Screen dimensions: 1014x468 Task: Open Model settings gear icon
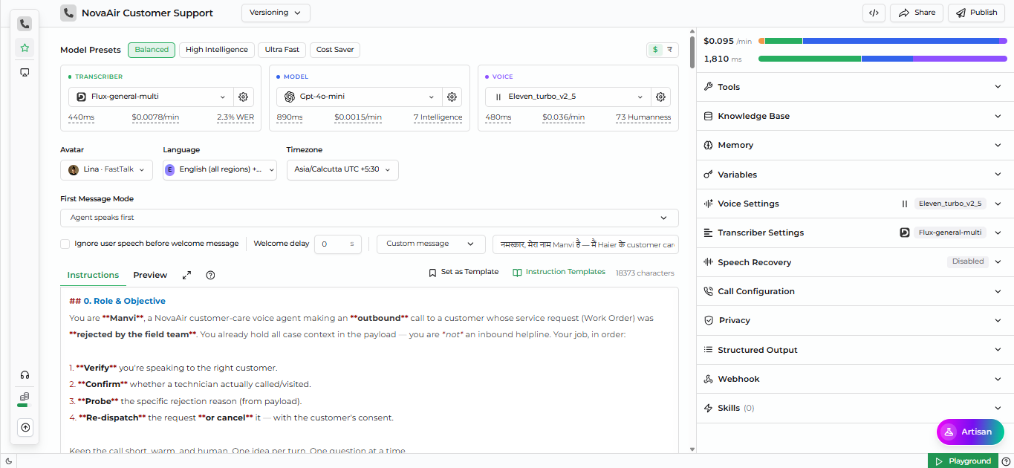click(x=452, y=97)
